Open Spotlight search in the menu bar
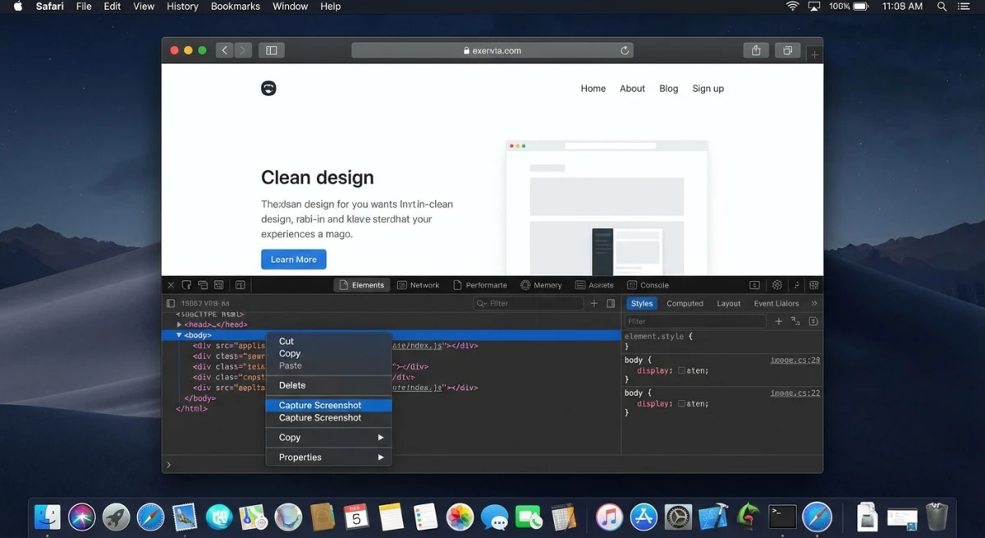This screenshot has height=538, width=985. click(x=943, y=7)
